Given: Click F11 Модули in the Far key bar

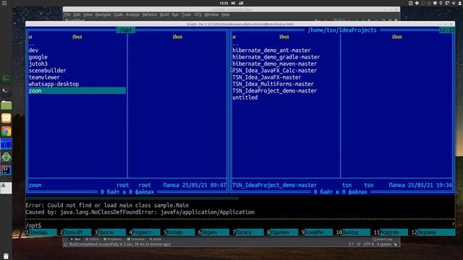Looking at the screenshot, I should [x=391, y=233].
